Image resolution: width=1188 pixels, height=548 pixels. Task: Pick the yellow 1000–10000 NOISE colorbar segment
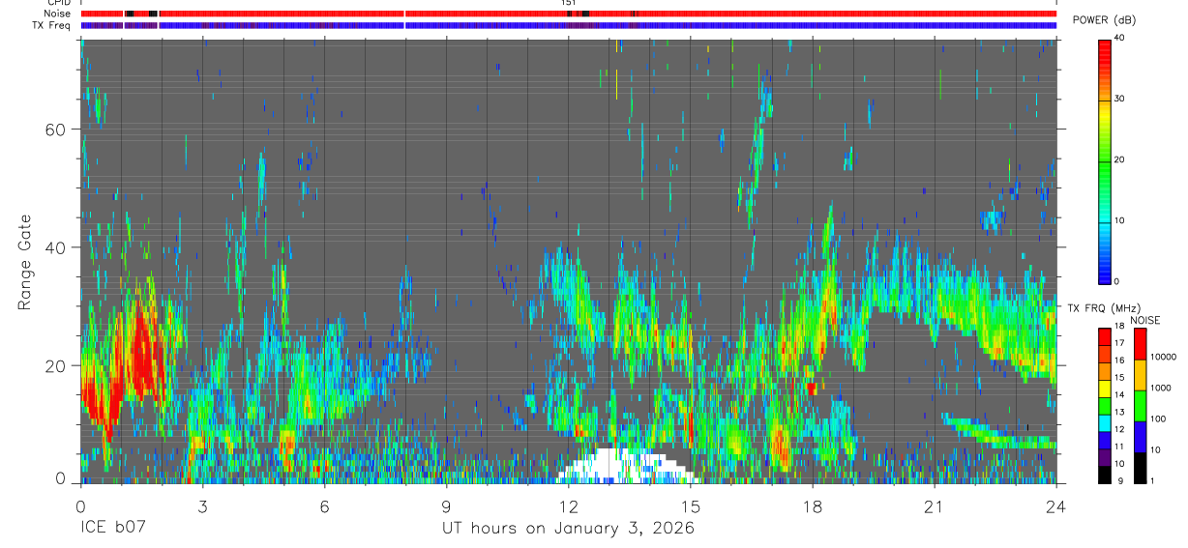[1140, 374]
